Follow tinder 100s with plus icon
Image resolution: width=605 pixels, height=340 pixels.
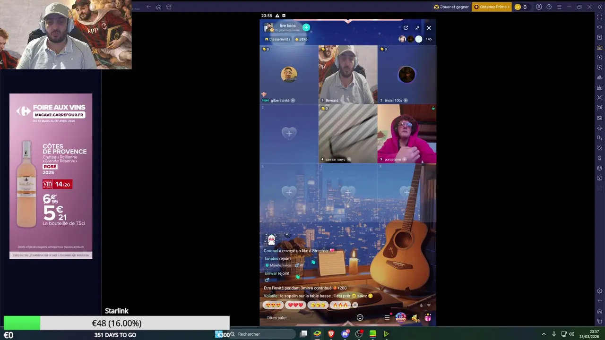tap(406, 101)
